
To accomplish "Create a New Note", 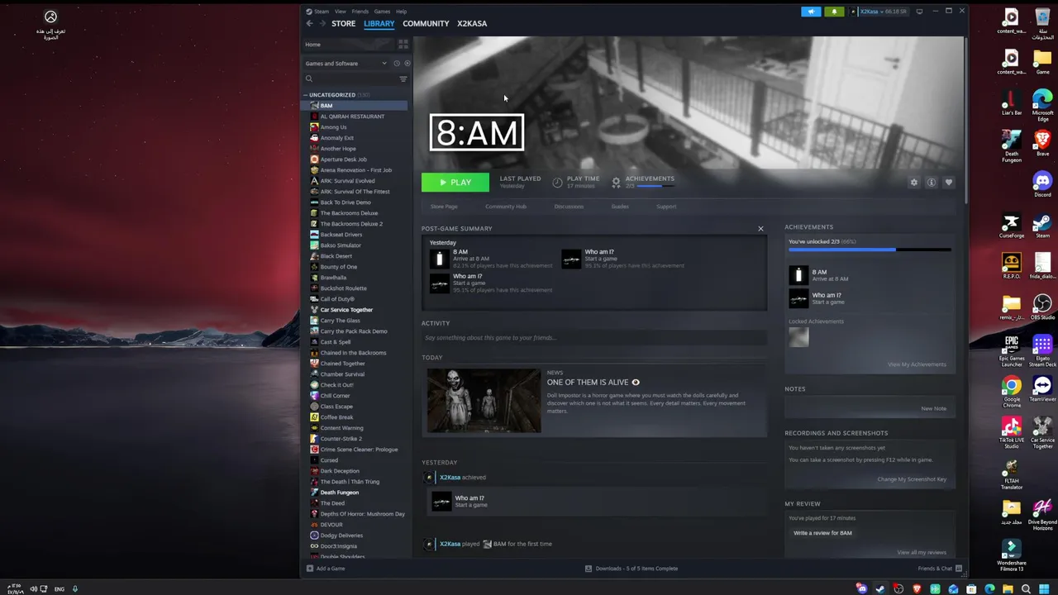I will tap(934, 408).
